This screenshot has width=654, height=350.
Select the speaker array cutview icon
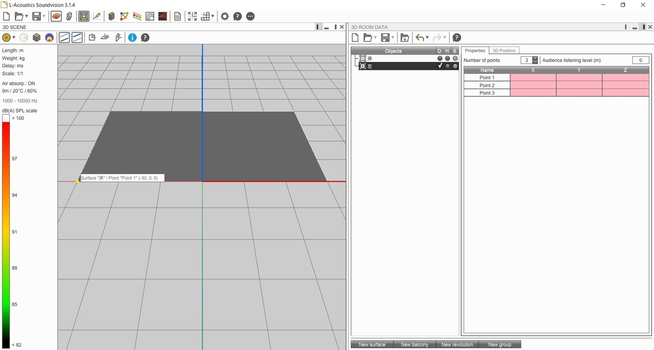[69, 16]
